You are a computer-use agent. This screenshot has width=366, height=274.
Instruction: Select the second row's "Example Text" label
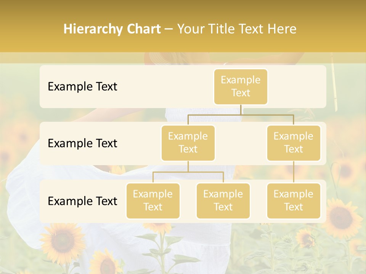point(82,143)
